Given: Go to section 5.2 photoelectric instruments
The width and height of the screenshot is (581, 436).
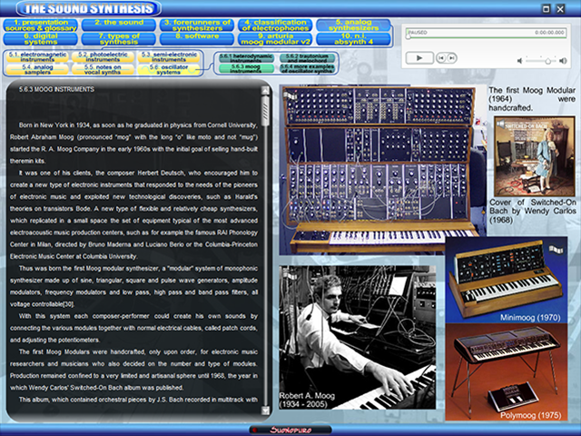Looking at the screenshot, I should point(103,56).
